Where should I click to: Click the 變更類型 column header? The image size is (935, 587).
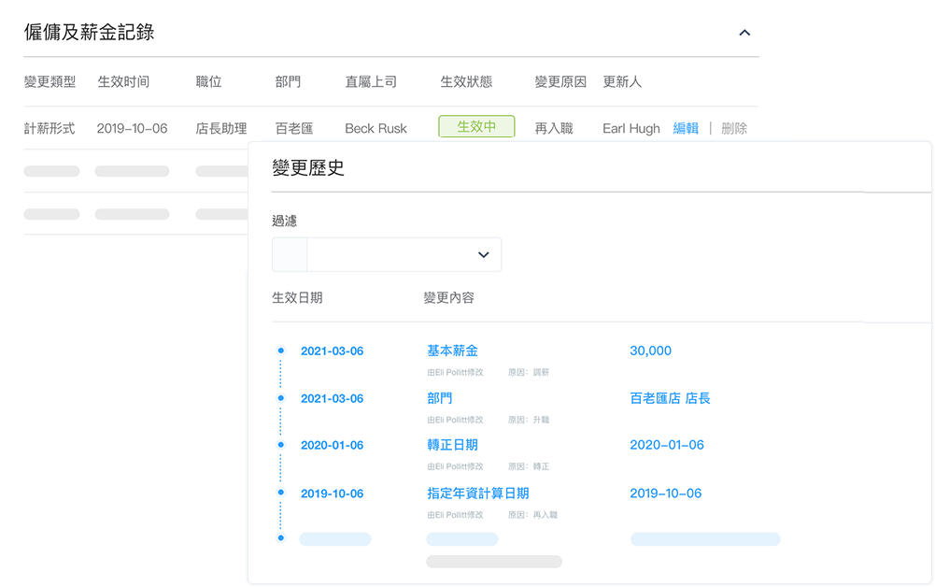click(50, 81)
